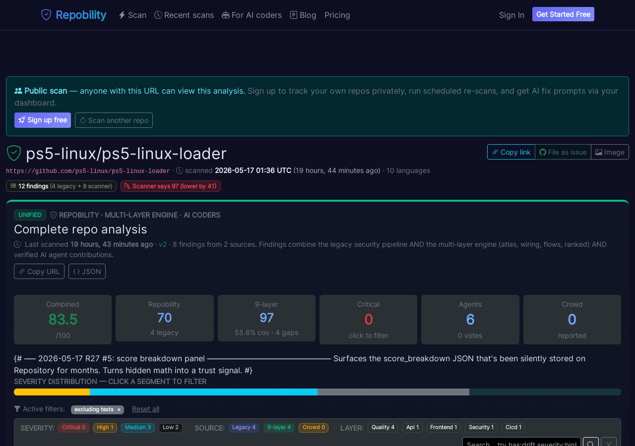Toggle the Frontend 1 layer chip
This screenshot has height=446, width=635.
pyautogui.click(x=444, y=428)
